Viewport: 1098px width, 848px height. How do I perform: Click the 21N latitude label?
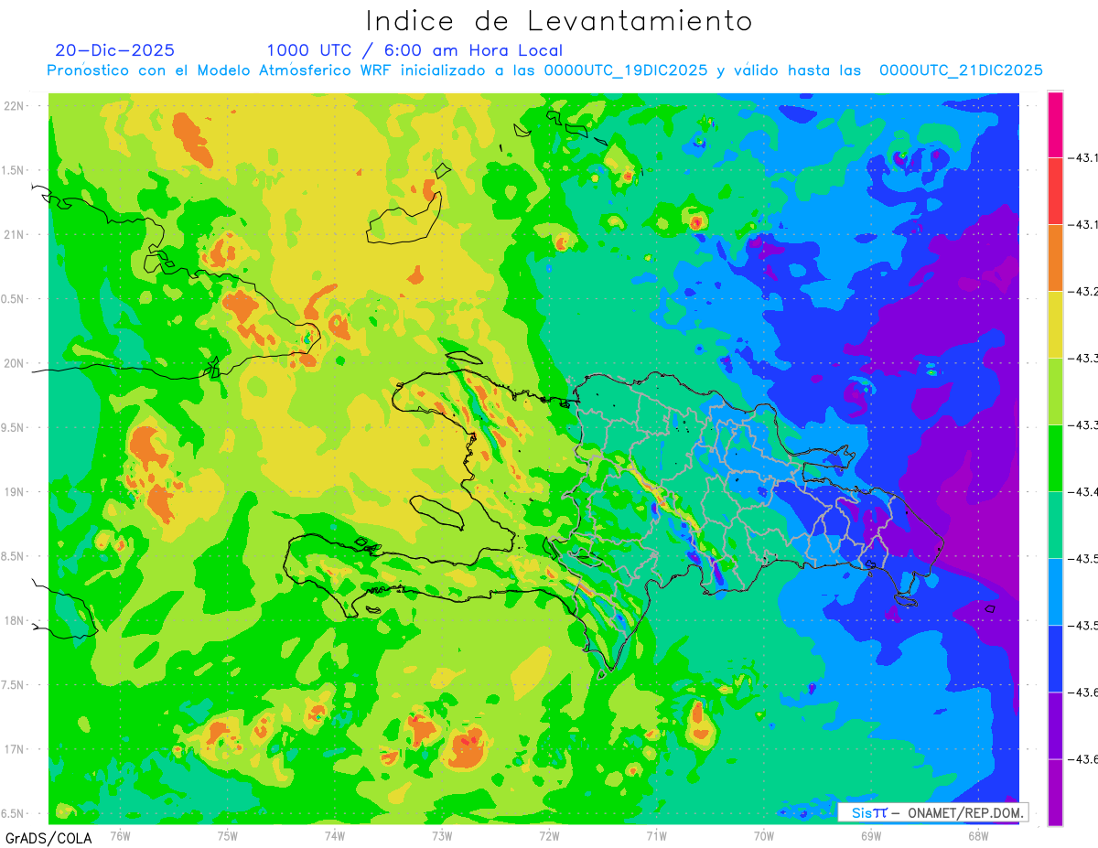coord(14,234)
